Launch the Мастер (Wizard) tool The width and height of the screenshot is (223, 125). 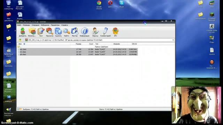point(75,32)
